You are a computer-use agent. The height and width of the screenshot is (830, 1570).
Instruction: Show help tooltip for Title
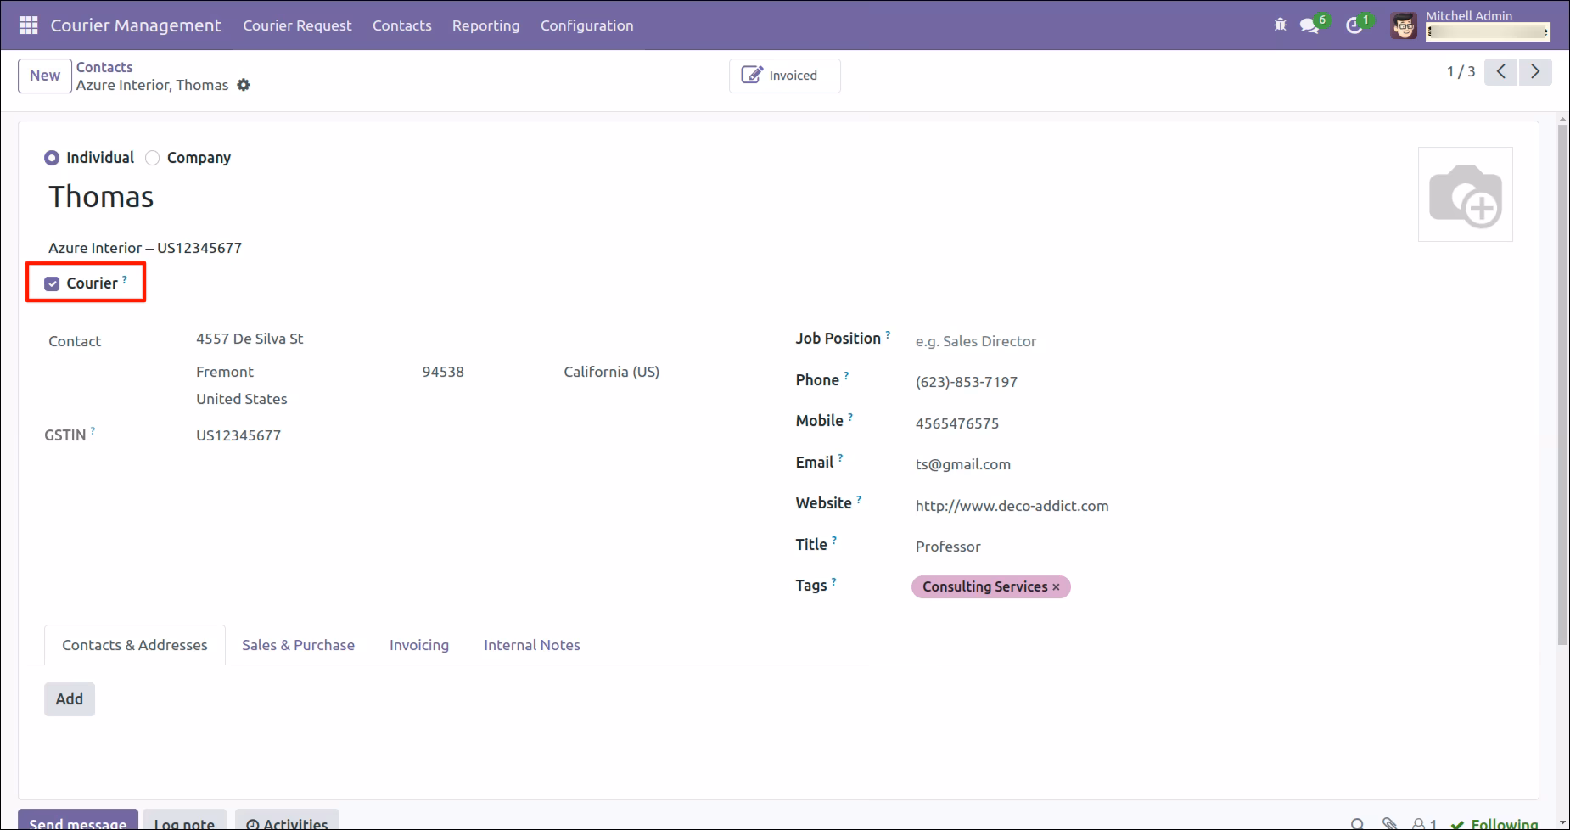834,541
